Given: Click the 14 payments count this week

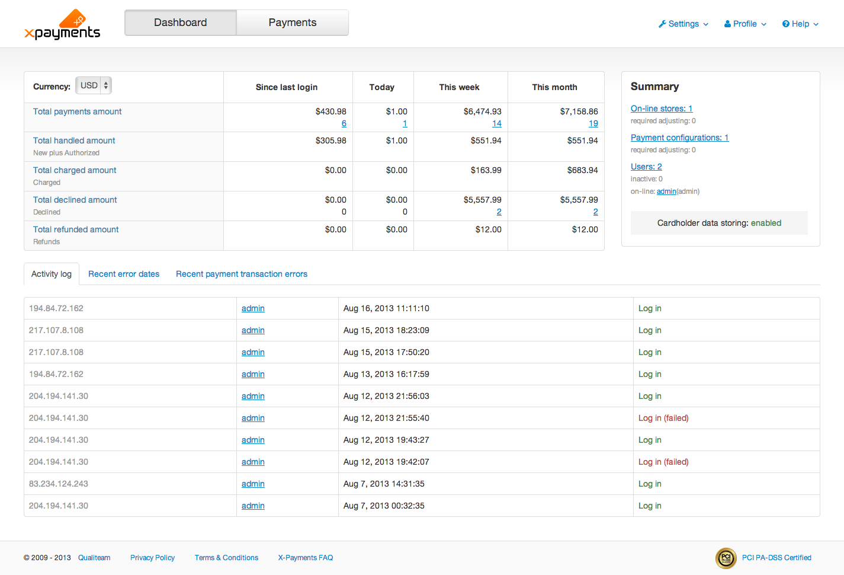Looking at the screenshot, I should point(497,123).
